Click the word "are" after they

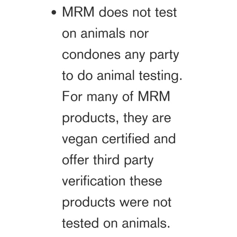pos(161,118)
